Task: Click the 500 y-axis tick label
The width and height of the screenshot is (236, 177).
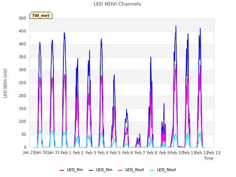Action: (22, 18)
